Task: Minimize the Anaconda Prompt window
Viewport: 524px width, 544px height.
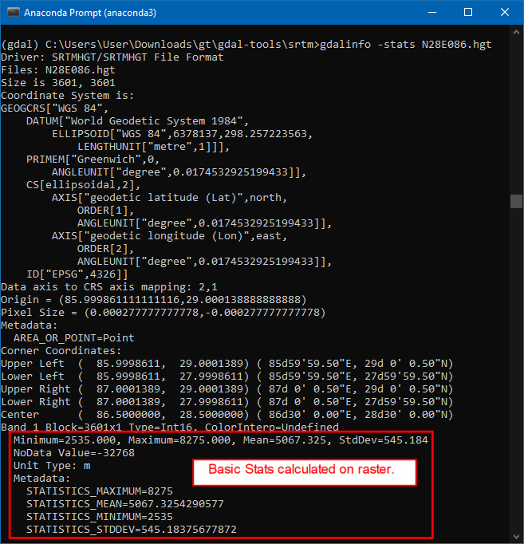Action: coord(431,13)
